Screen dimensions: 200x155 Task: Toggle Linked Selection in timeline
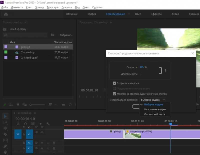pos(33,123)
